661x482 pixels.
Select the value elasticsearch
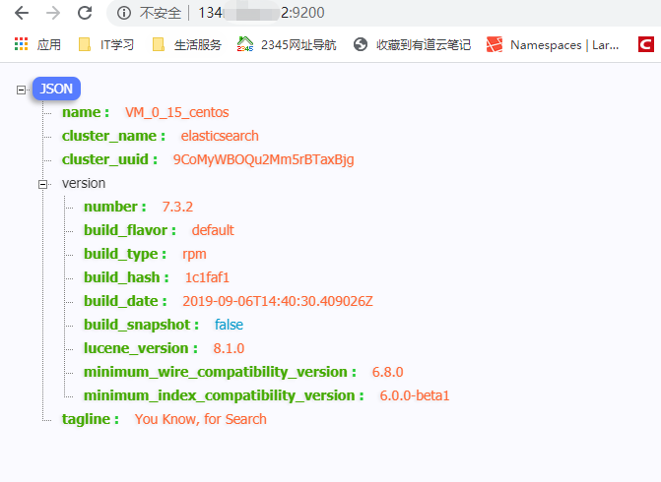220,136
